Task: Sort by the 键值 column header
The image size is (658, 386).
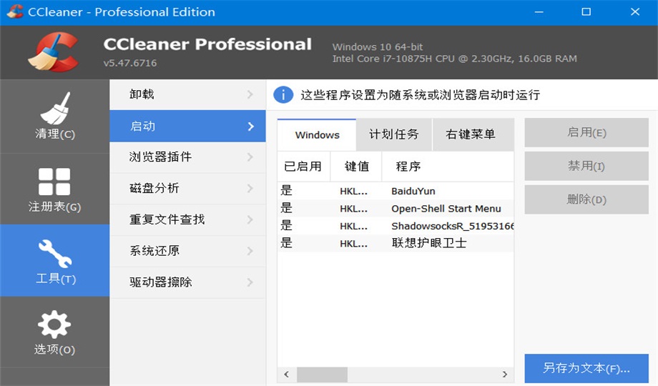Action: coord(356,167)
